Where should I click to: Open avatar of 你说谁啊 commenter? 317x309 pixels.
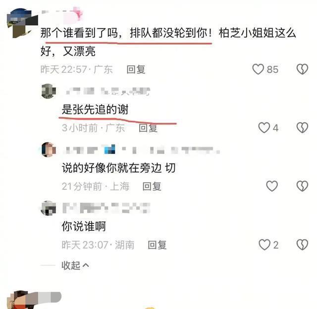(49, 208)
